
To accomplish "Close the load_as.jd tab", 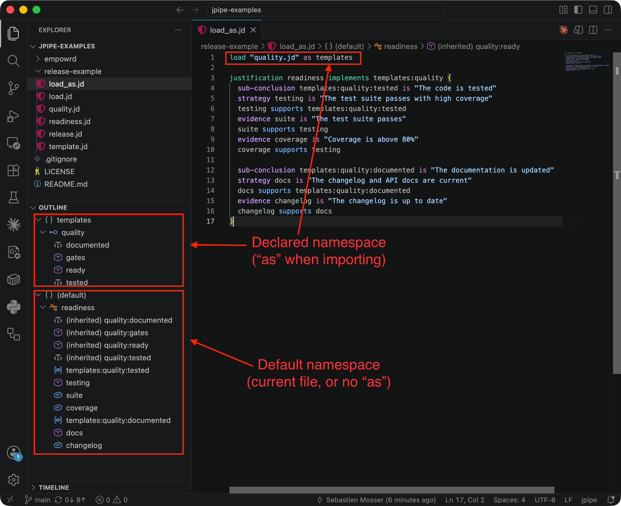I will click(253, 30).
